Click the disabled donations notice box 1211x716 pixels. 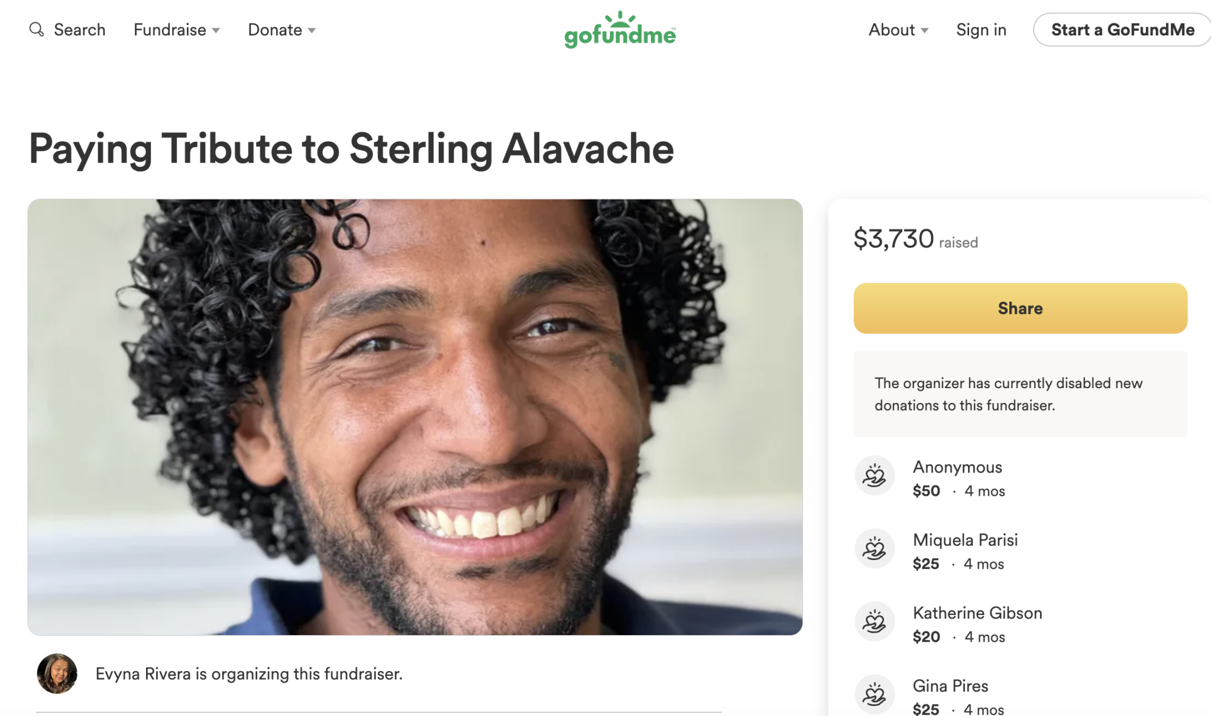pyautogui.click(x=1020, y=394)
